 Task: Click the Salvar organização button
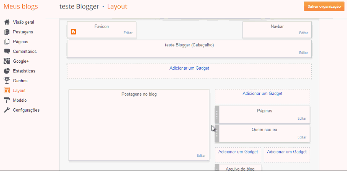tap(324, 7)
